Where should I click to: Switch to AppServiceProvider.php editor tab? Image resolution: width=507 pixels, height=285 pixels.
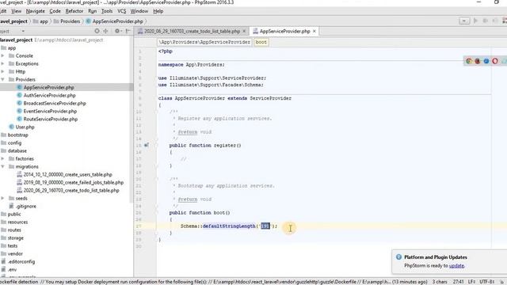(x=284, y=32)
